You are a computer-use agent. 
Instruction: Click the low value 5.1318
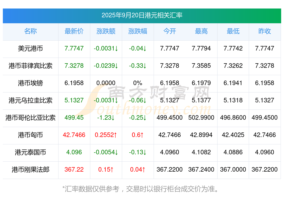[233, 100]
